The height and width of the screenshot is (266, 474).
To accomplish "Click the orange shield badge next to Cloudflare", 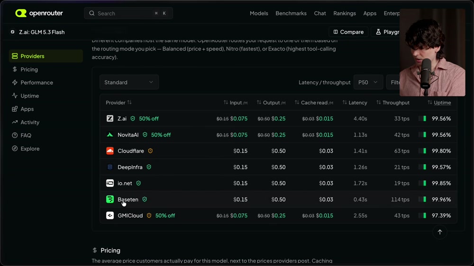I will point(150,151).
